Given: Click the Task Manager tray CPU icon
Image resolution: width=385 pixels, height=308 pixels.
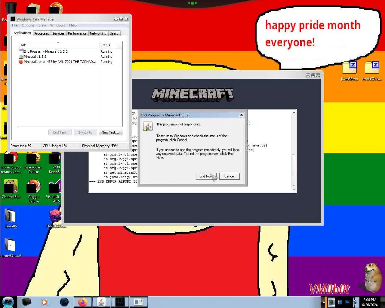Looking at the screenshot, I should tap(331, 302).
